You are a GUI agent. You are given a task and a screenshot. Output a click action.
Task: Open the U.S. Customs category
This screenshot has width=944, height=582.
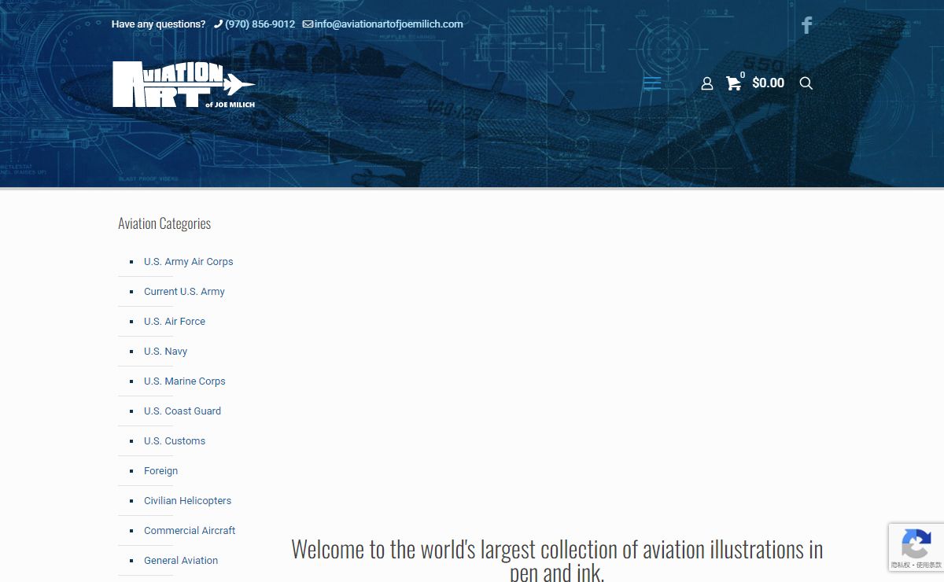tap(175, 441)
